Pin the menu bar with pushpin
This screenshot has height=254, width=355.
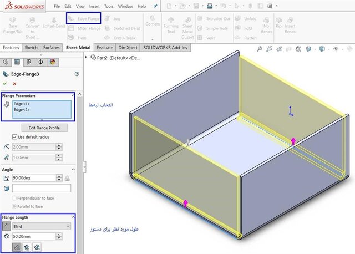tap(155, 6)
